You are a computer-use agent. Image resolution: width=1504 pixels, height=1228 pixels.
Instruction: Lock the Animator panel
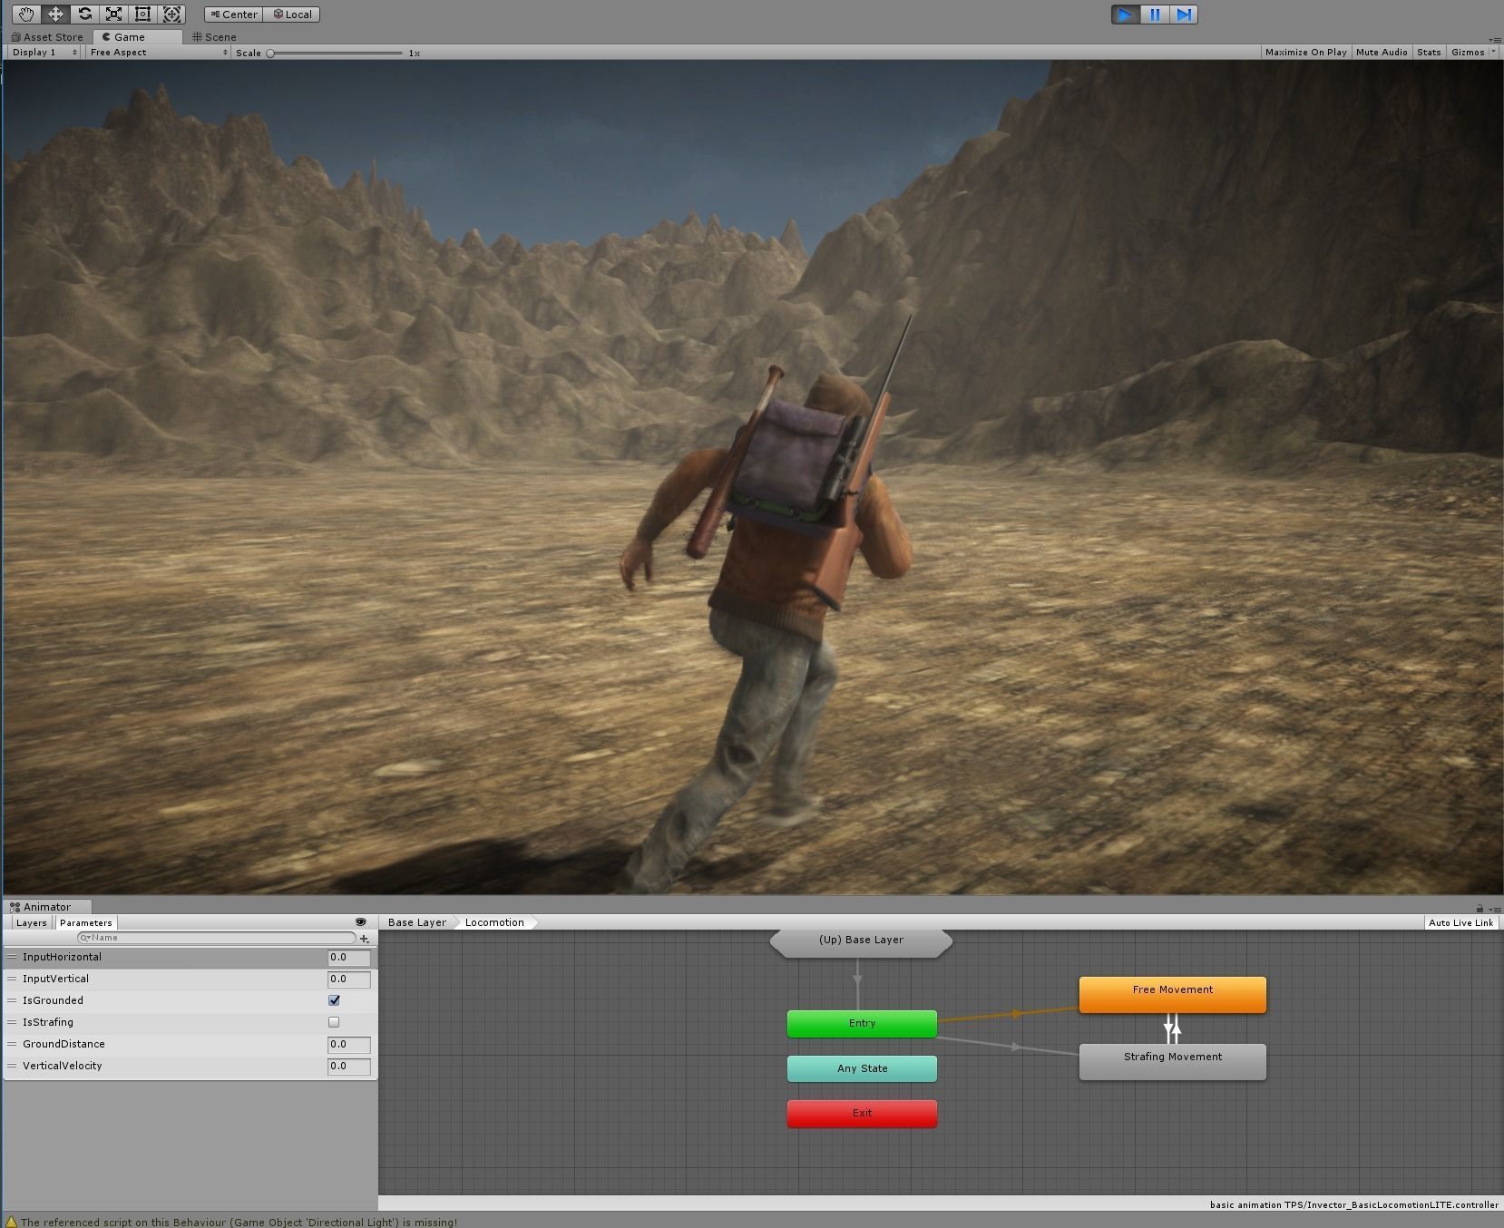tap(1480, 908)
